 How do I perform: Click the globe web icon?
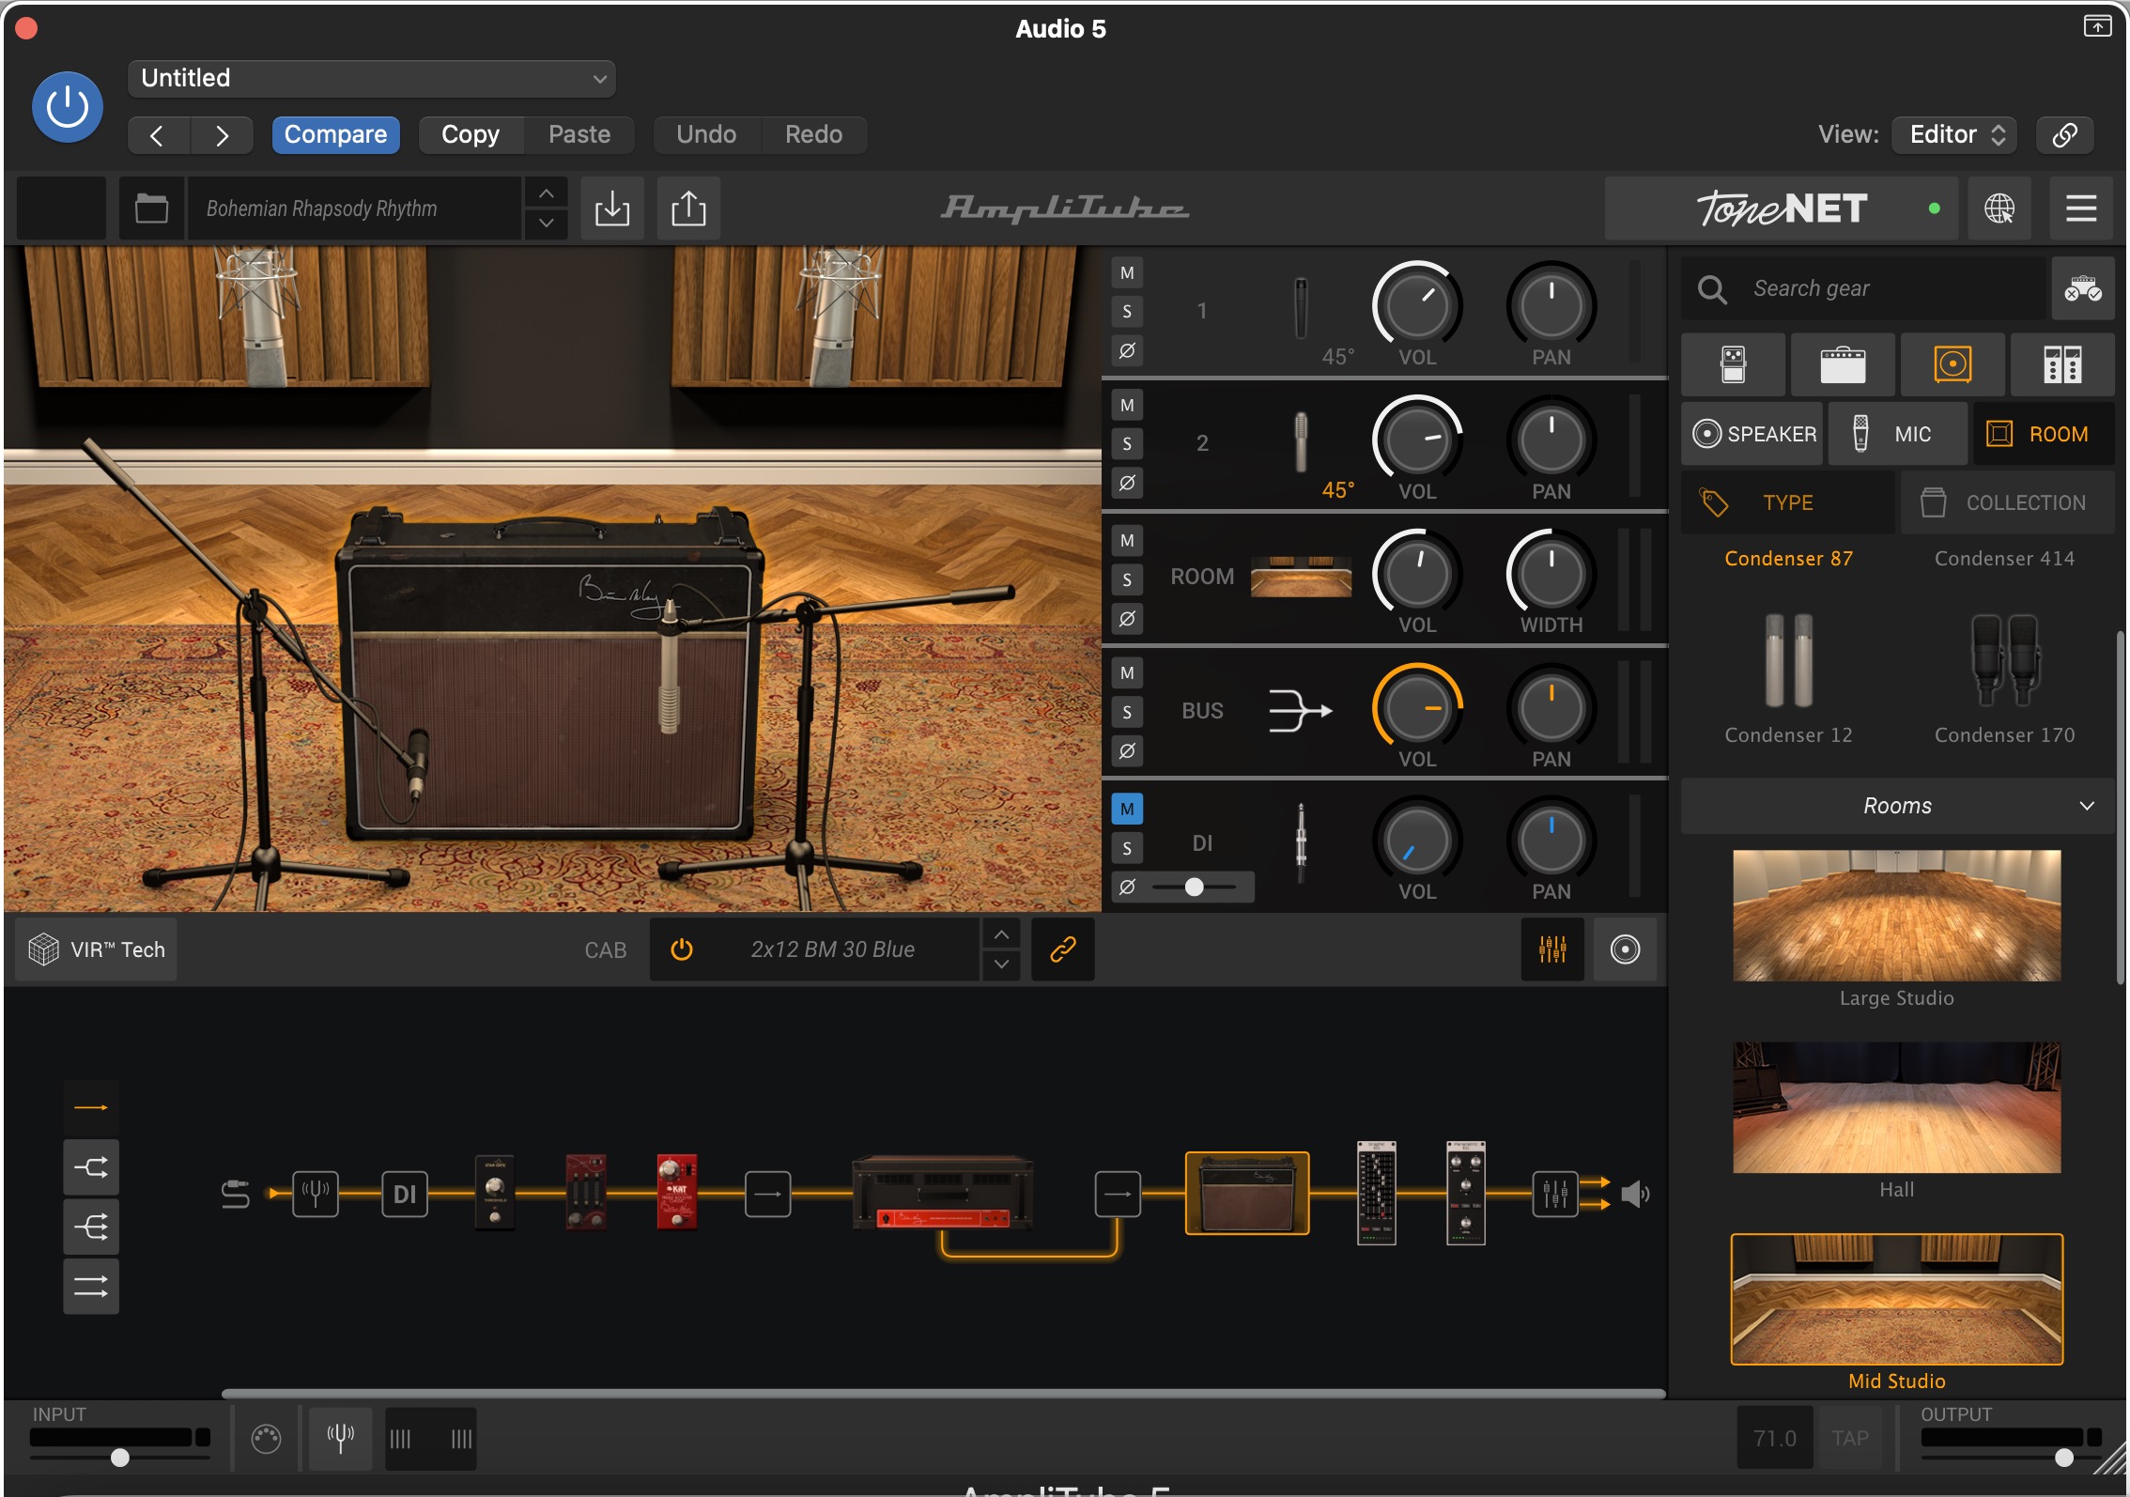(x=1999, y=208)
